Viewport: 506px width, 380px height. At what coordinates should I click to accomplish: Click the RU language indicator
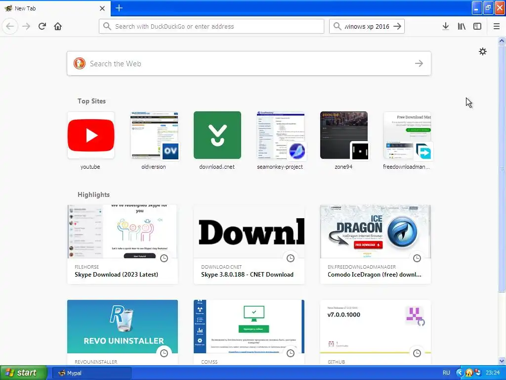point(446,373)
